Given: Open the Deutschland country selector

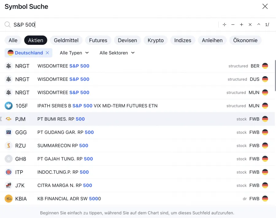Looking at the screenshot, I should (26, 53).
